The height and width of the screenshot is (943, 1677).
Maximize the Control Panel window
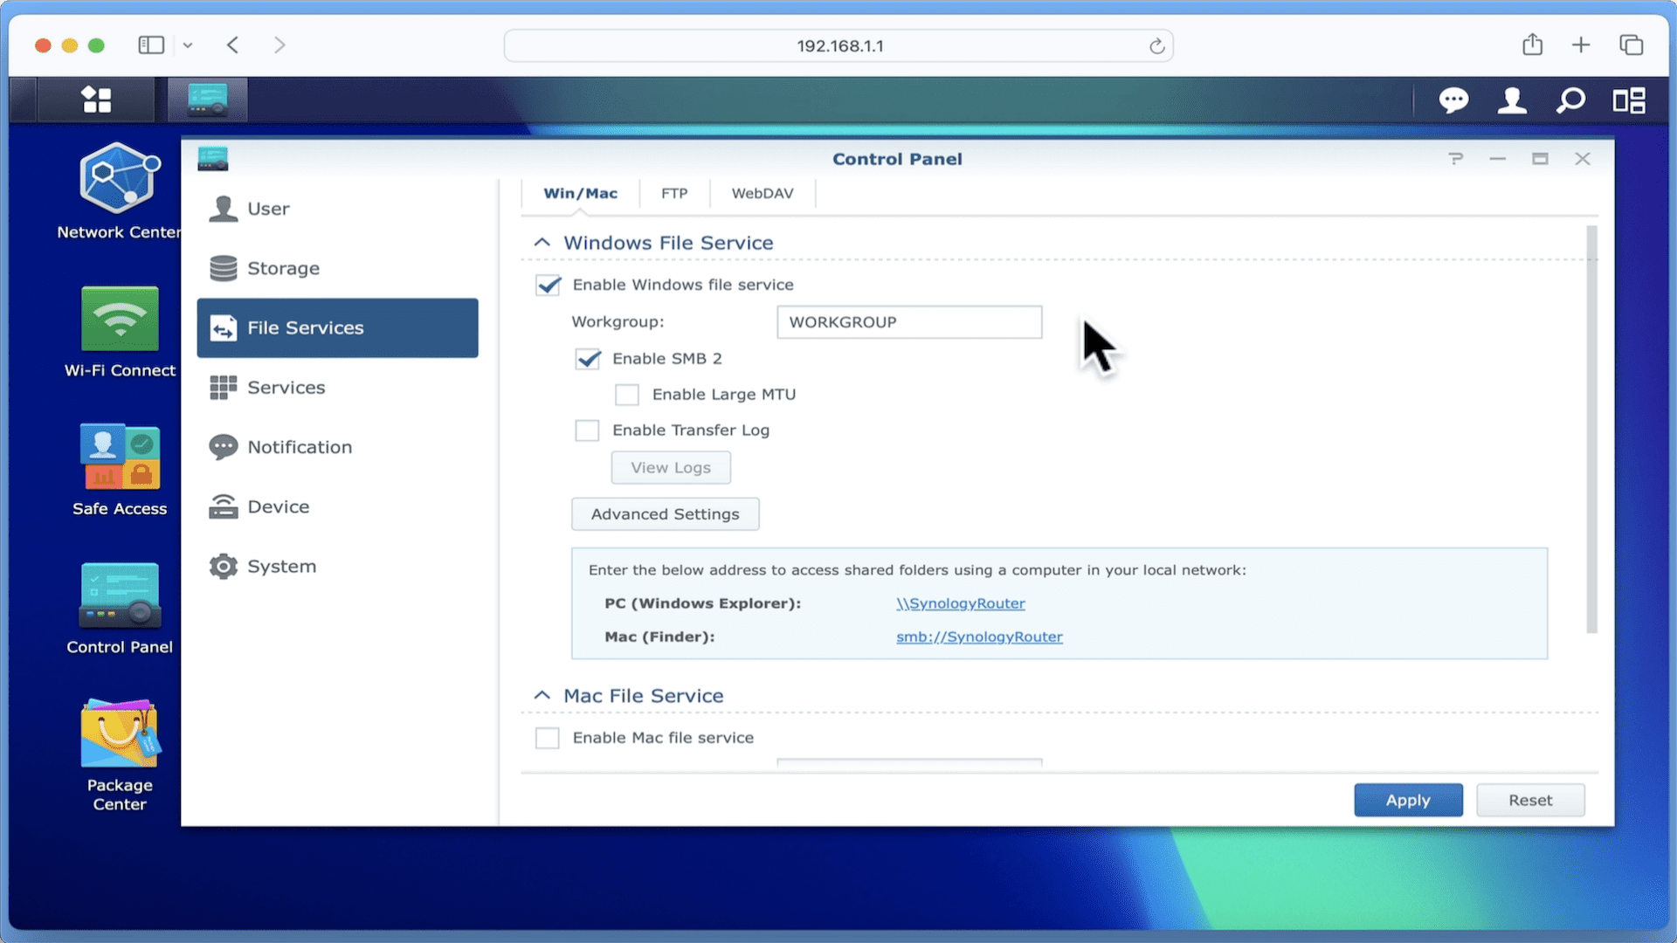pos(1540,159)
